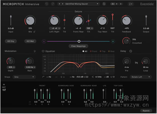Select morph snapshot I button
This screenshot has width=157, height=114.
[44, 41]
